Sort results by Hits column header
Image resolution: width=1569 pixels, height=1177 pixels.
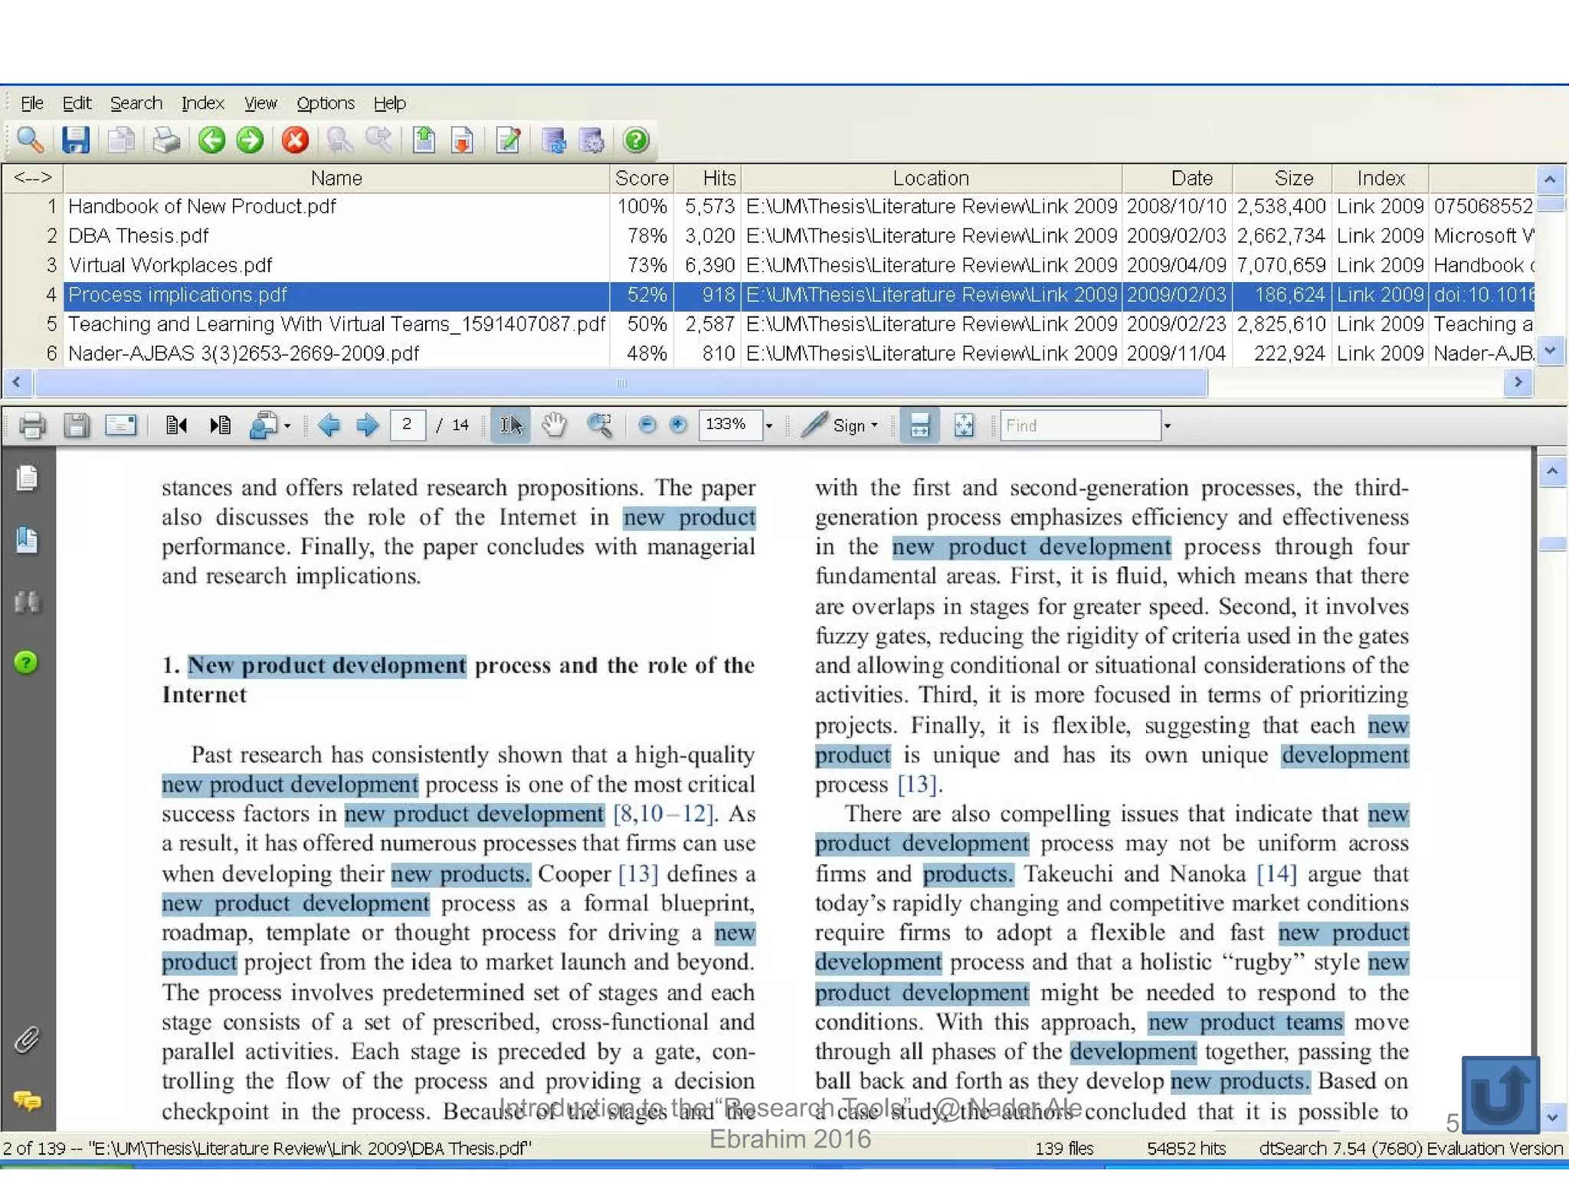coord(708,179)
